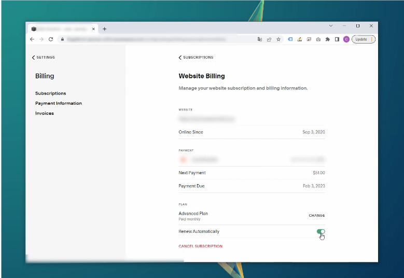Turn off Renew Automatically toggle
The image size is (404, 278).
click(x=321, y=231)
